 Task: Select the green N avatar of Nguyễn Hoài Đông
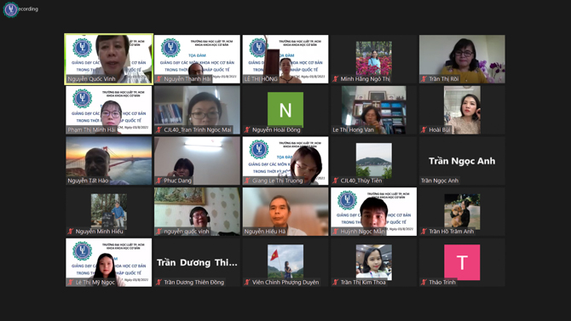click(x=285, y=109)
